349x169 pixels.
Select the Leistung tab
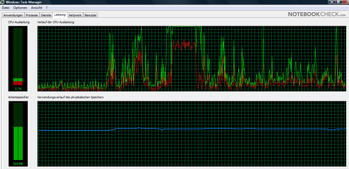click(60, 15)
